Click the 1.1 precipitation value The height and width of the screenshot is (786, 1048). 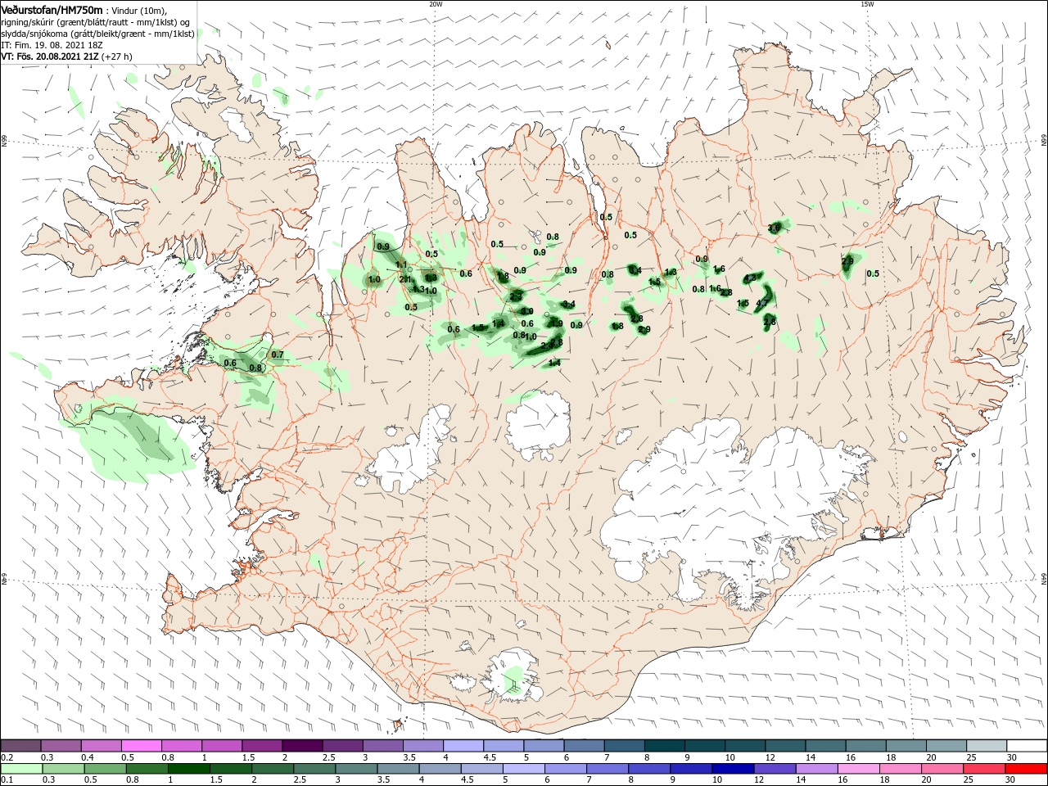coord(401,264)
